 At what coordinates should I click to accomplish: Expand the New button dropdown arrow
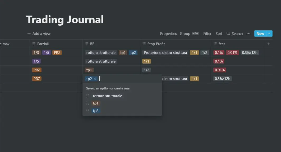pyautogui.click(x=269, y=34)
